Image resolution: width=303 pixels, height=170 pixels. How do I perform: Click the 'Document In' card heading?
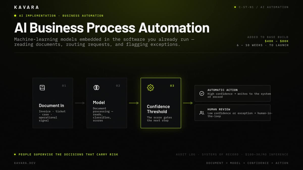[x=51, y=106]
